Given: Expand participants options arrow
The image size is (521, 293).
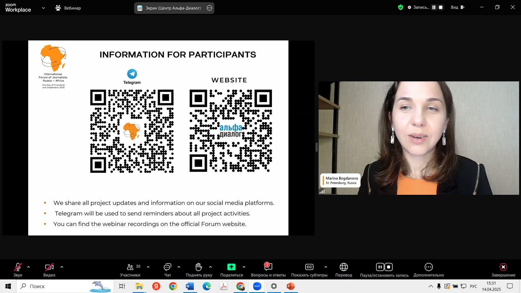Looking at the screenshot, I should point(148,267).
